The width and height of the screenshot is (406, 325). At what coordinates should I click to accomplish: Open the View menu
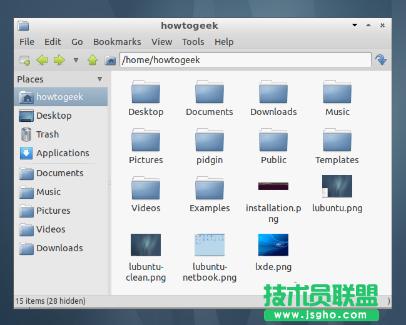[x=161, y=42]
